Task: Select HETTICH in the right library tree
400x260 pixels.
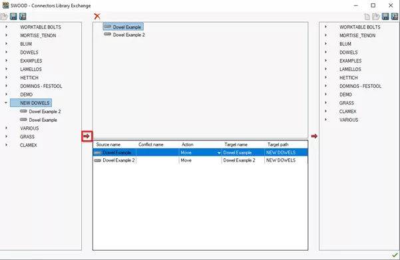Action: tap(349, 78)
